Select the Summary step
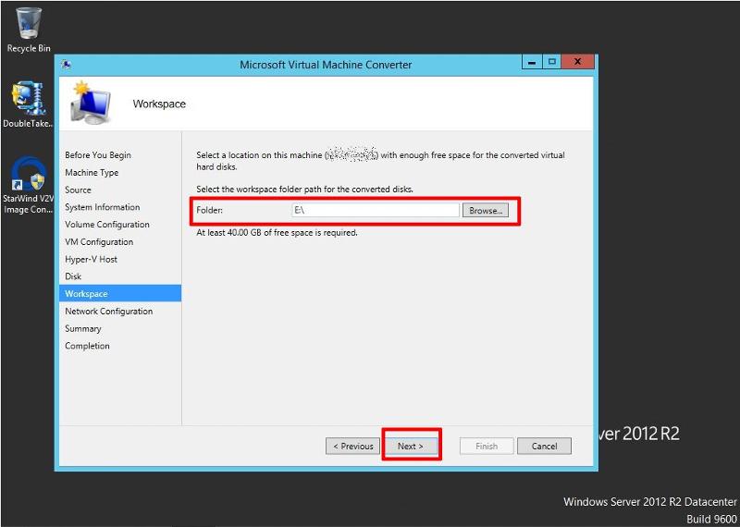This screenshot has height=527, width=740. tap(83, 329)
